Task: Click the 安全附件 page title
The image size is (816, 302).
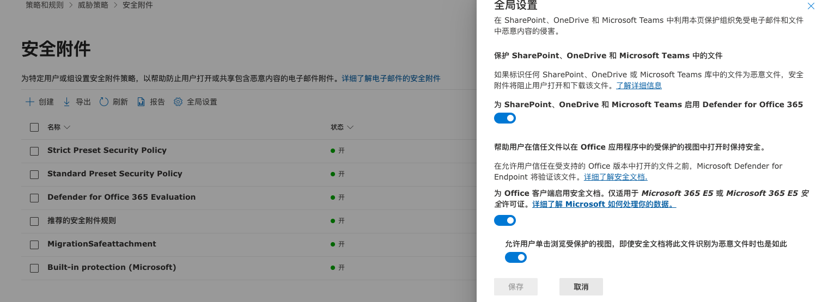Action: [x=56, y=49]
